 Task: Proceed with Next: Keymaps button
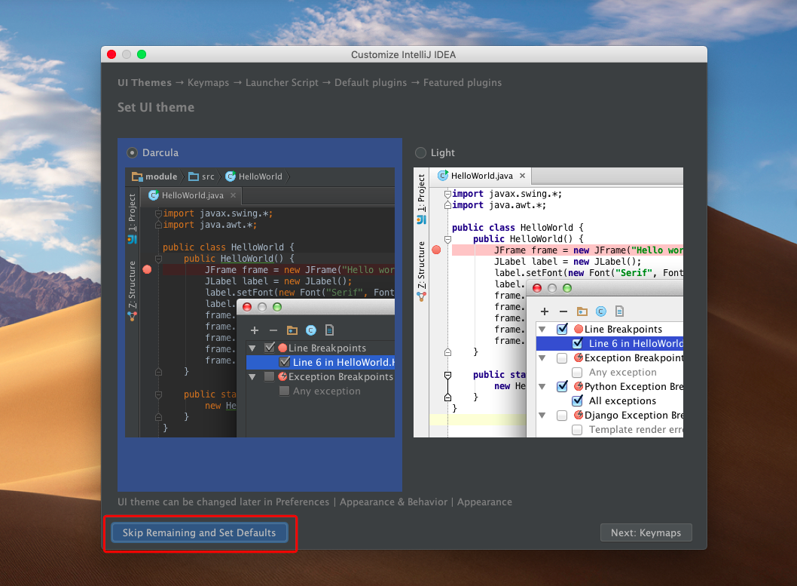pos(646,532)
